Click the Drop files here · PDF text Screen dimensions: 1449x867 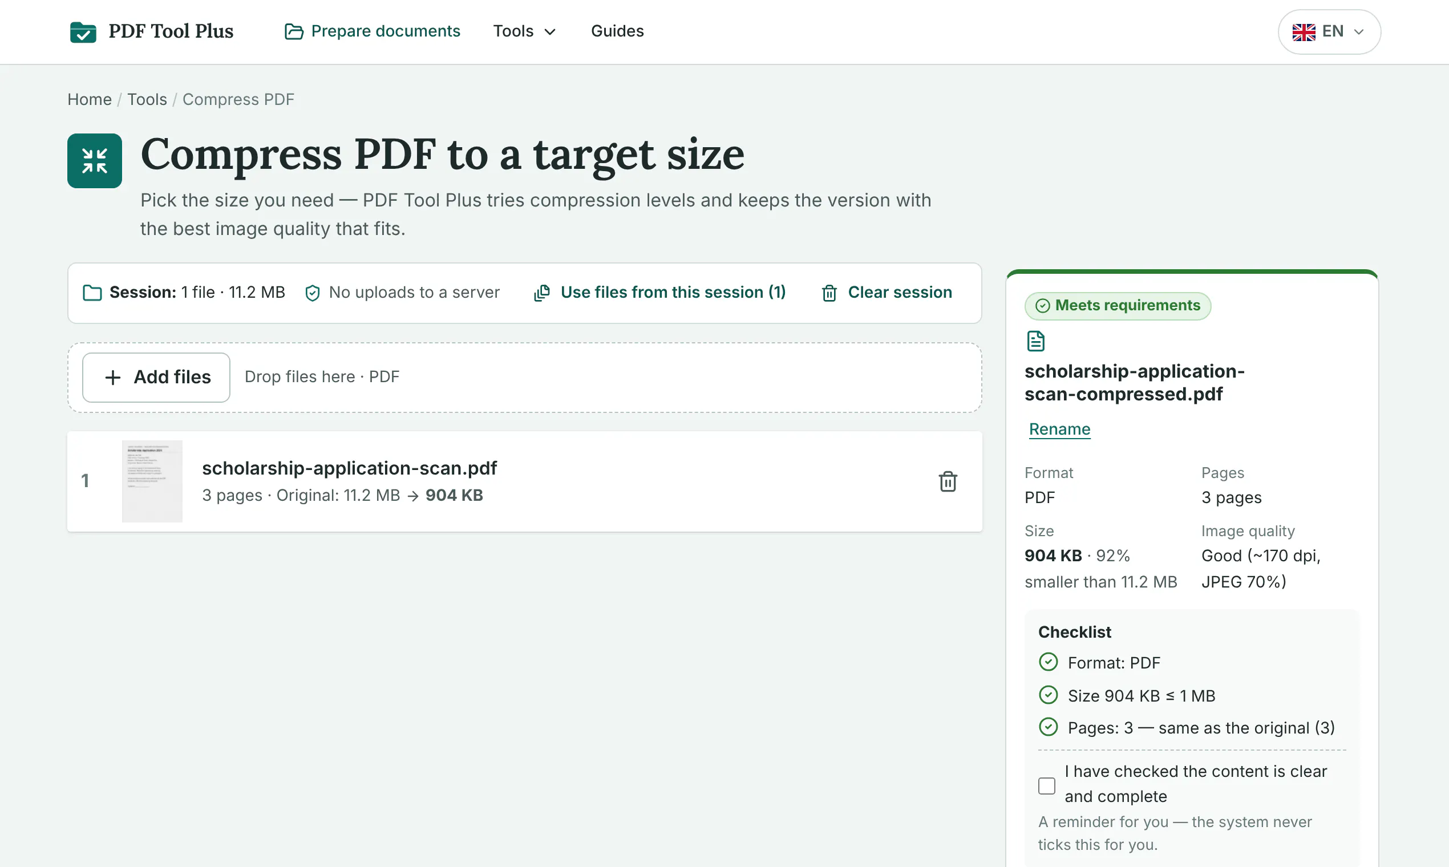click(322, 378)
